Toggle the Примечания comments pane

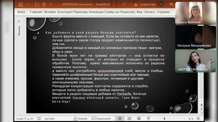101,119
